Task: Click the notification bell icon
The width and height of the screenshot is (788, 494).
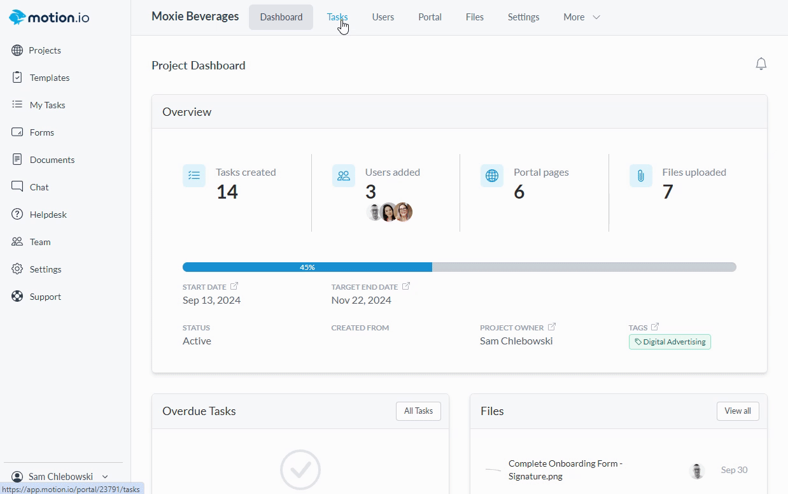Action: coord(761,64)
